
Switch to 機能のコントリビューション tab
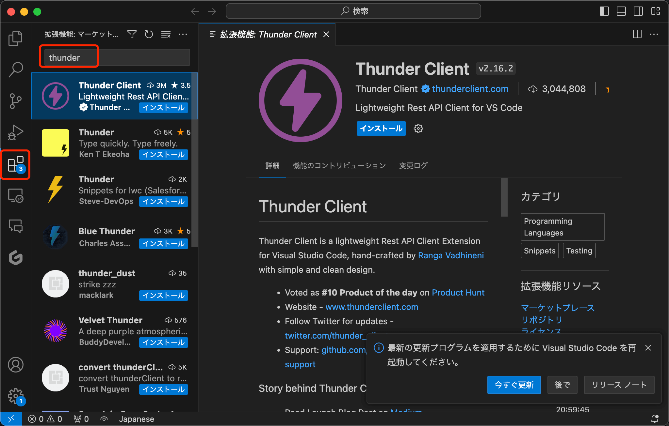pos(339,166)
